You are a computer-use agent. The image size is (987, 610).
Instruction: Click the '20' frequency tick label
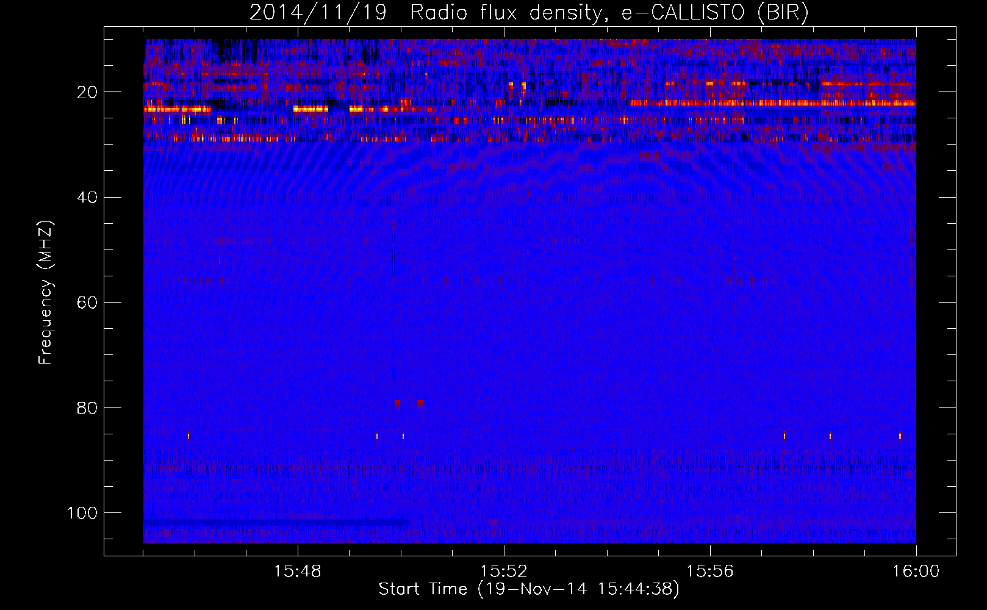tap(88, 92)
